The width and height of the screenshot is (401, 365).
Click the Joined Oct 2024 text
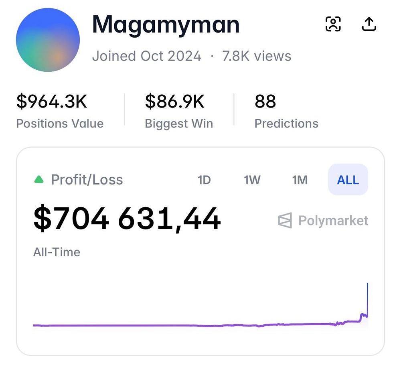tap(146, 56)
